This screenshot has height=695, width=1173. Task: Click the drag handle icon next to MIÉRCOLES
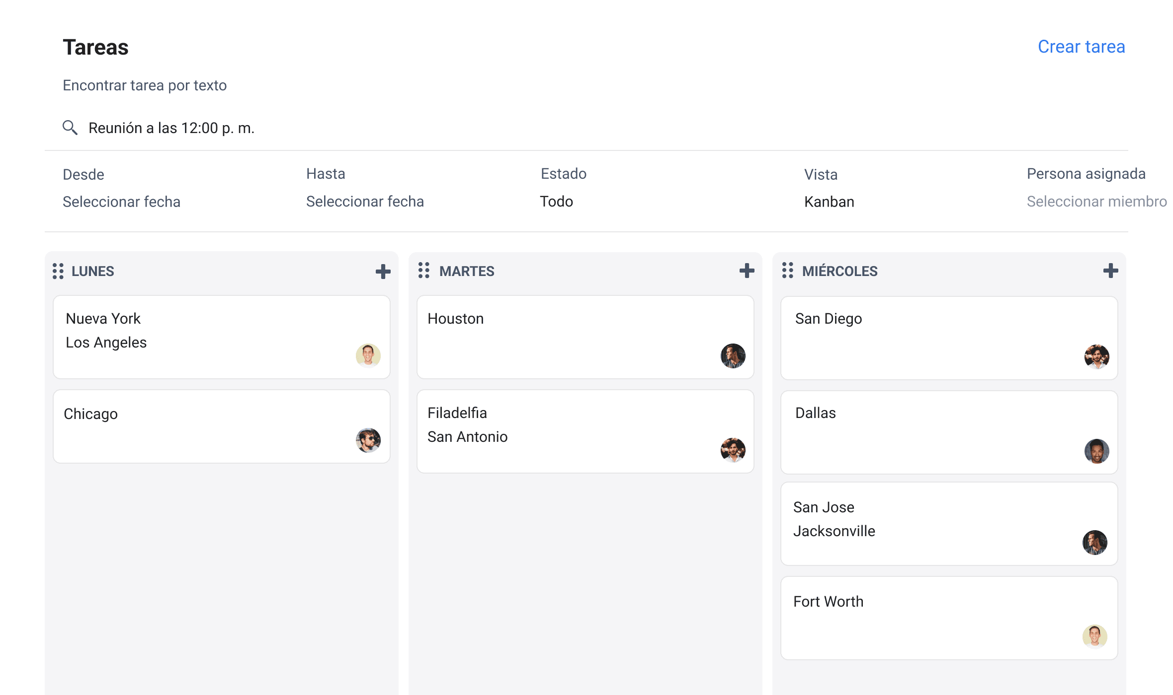click(788, 271)
